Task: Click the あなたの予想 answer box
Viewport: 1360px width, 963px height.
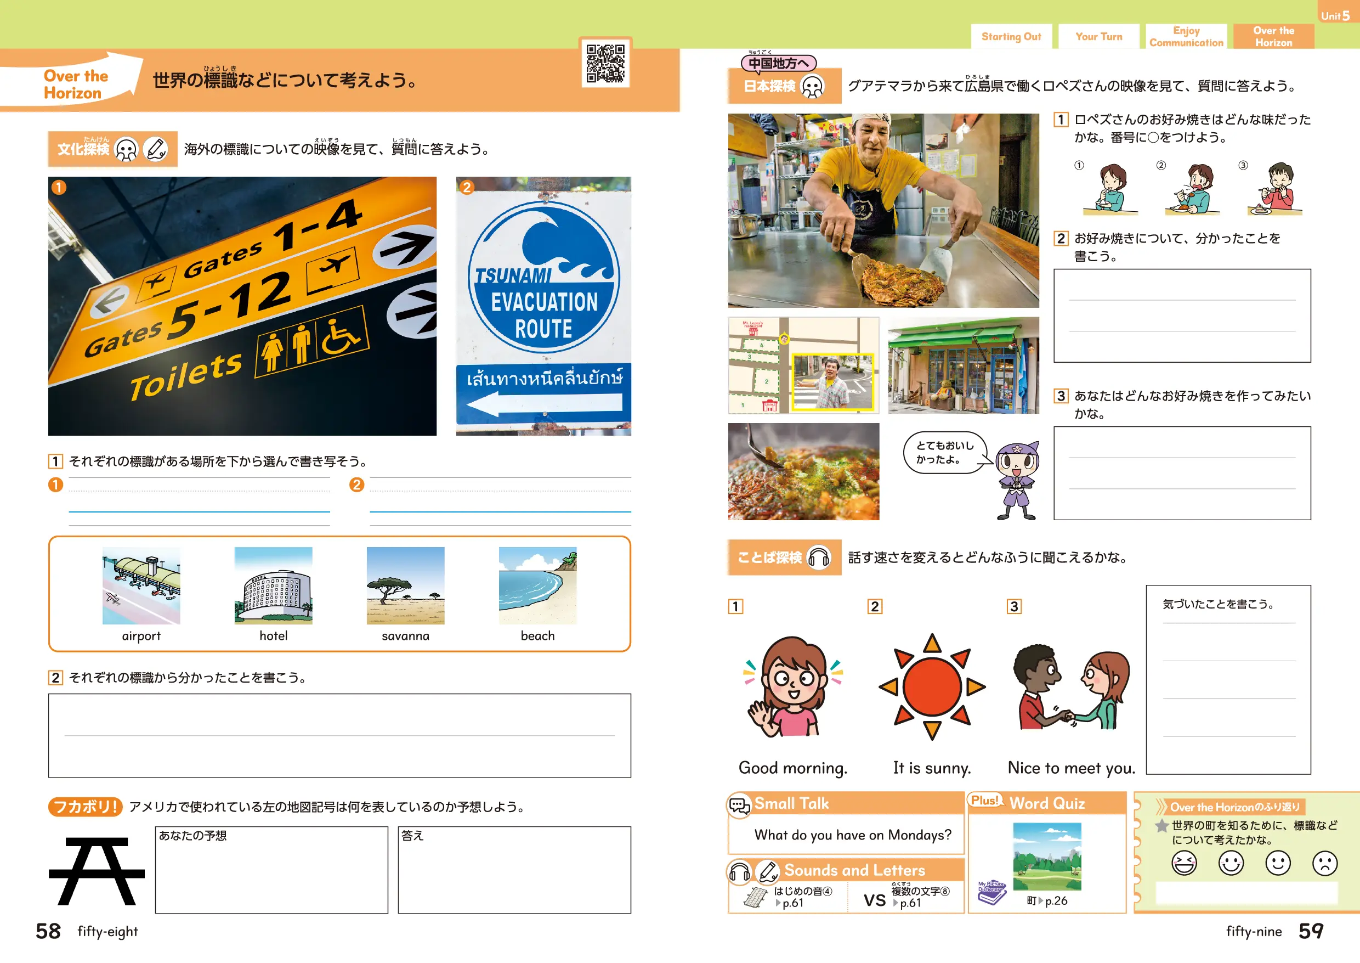Action: click(x=271, y=870)
